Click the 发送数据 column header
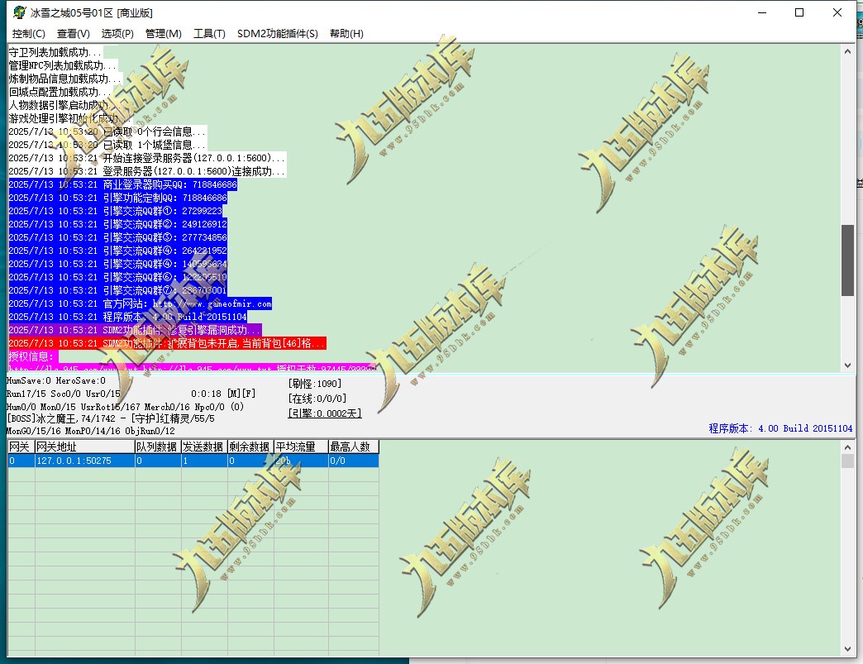This screenshot has width=863, height=664. (205, 447)
